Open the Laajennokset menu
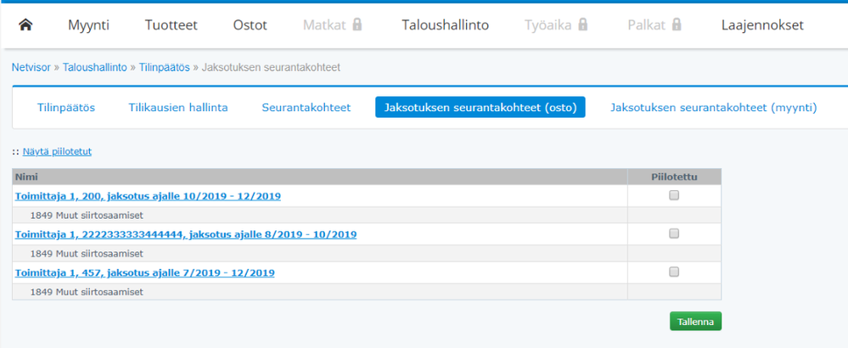Image resolution: width=848 pixels, height=348 pixels. pyautogui.click(x=761, y=25)
